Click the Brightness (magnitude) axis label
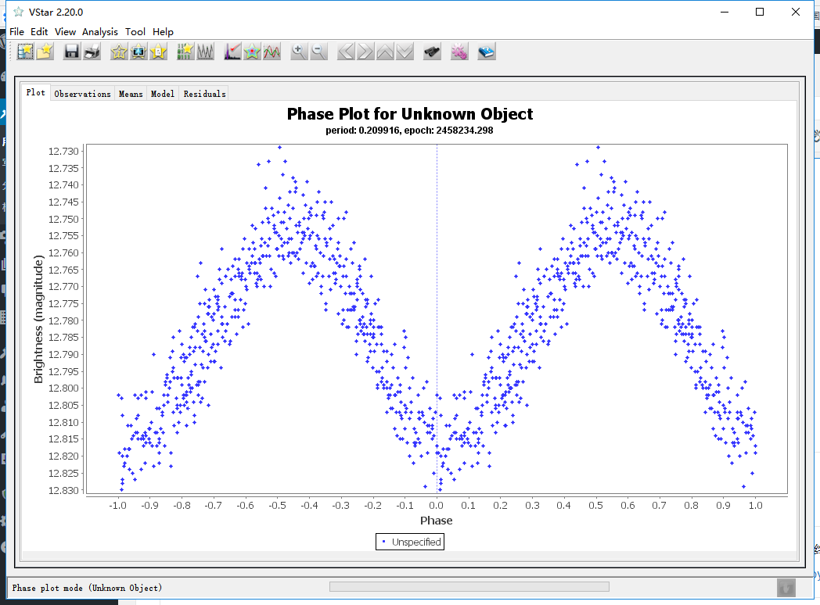Screen dimensions: 820x605 point(38,319)
